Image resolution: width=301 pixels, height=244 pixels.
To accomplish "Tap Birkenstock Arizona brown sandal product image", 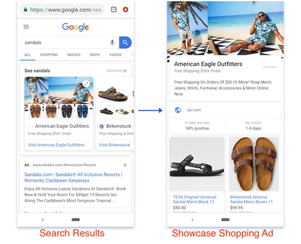I will tap(254, 164).
